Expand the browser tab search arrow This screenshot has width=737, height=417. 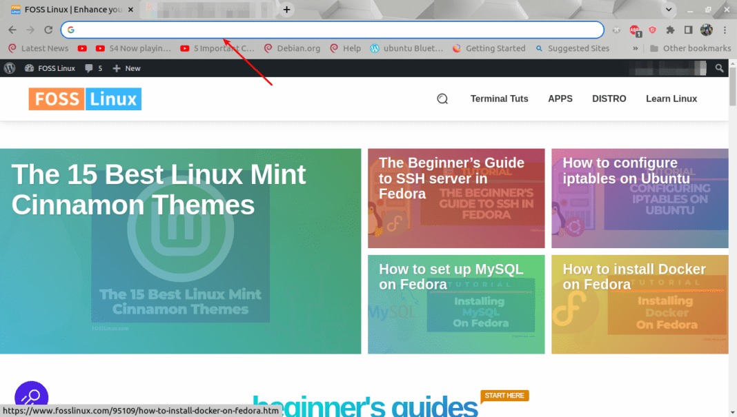click(x=667, y=9)
